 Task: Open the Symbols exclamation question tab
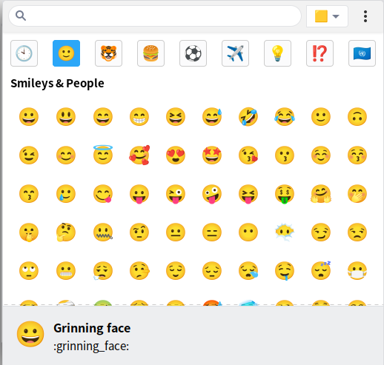(320, 53)
